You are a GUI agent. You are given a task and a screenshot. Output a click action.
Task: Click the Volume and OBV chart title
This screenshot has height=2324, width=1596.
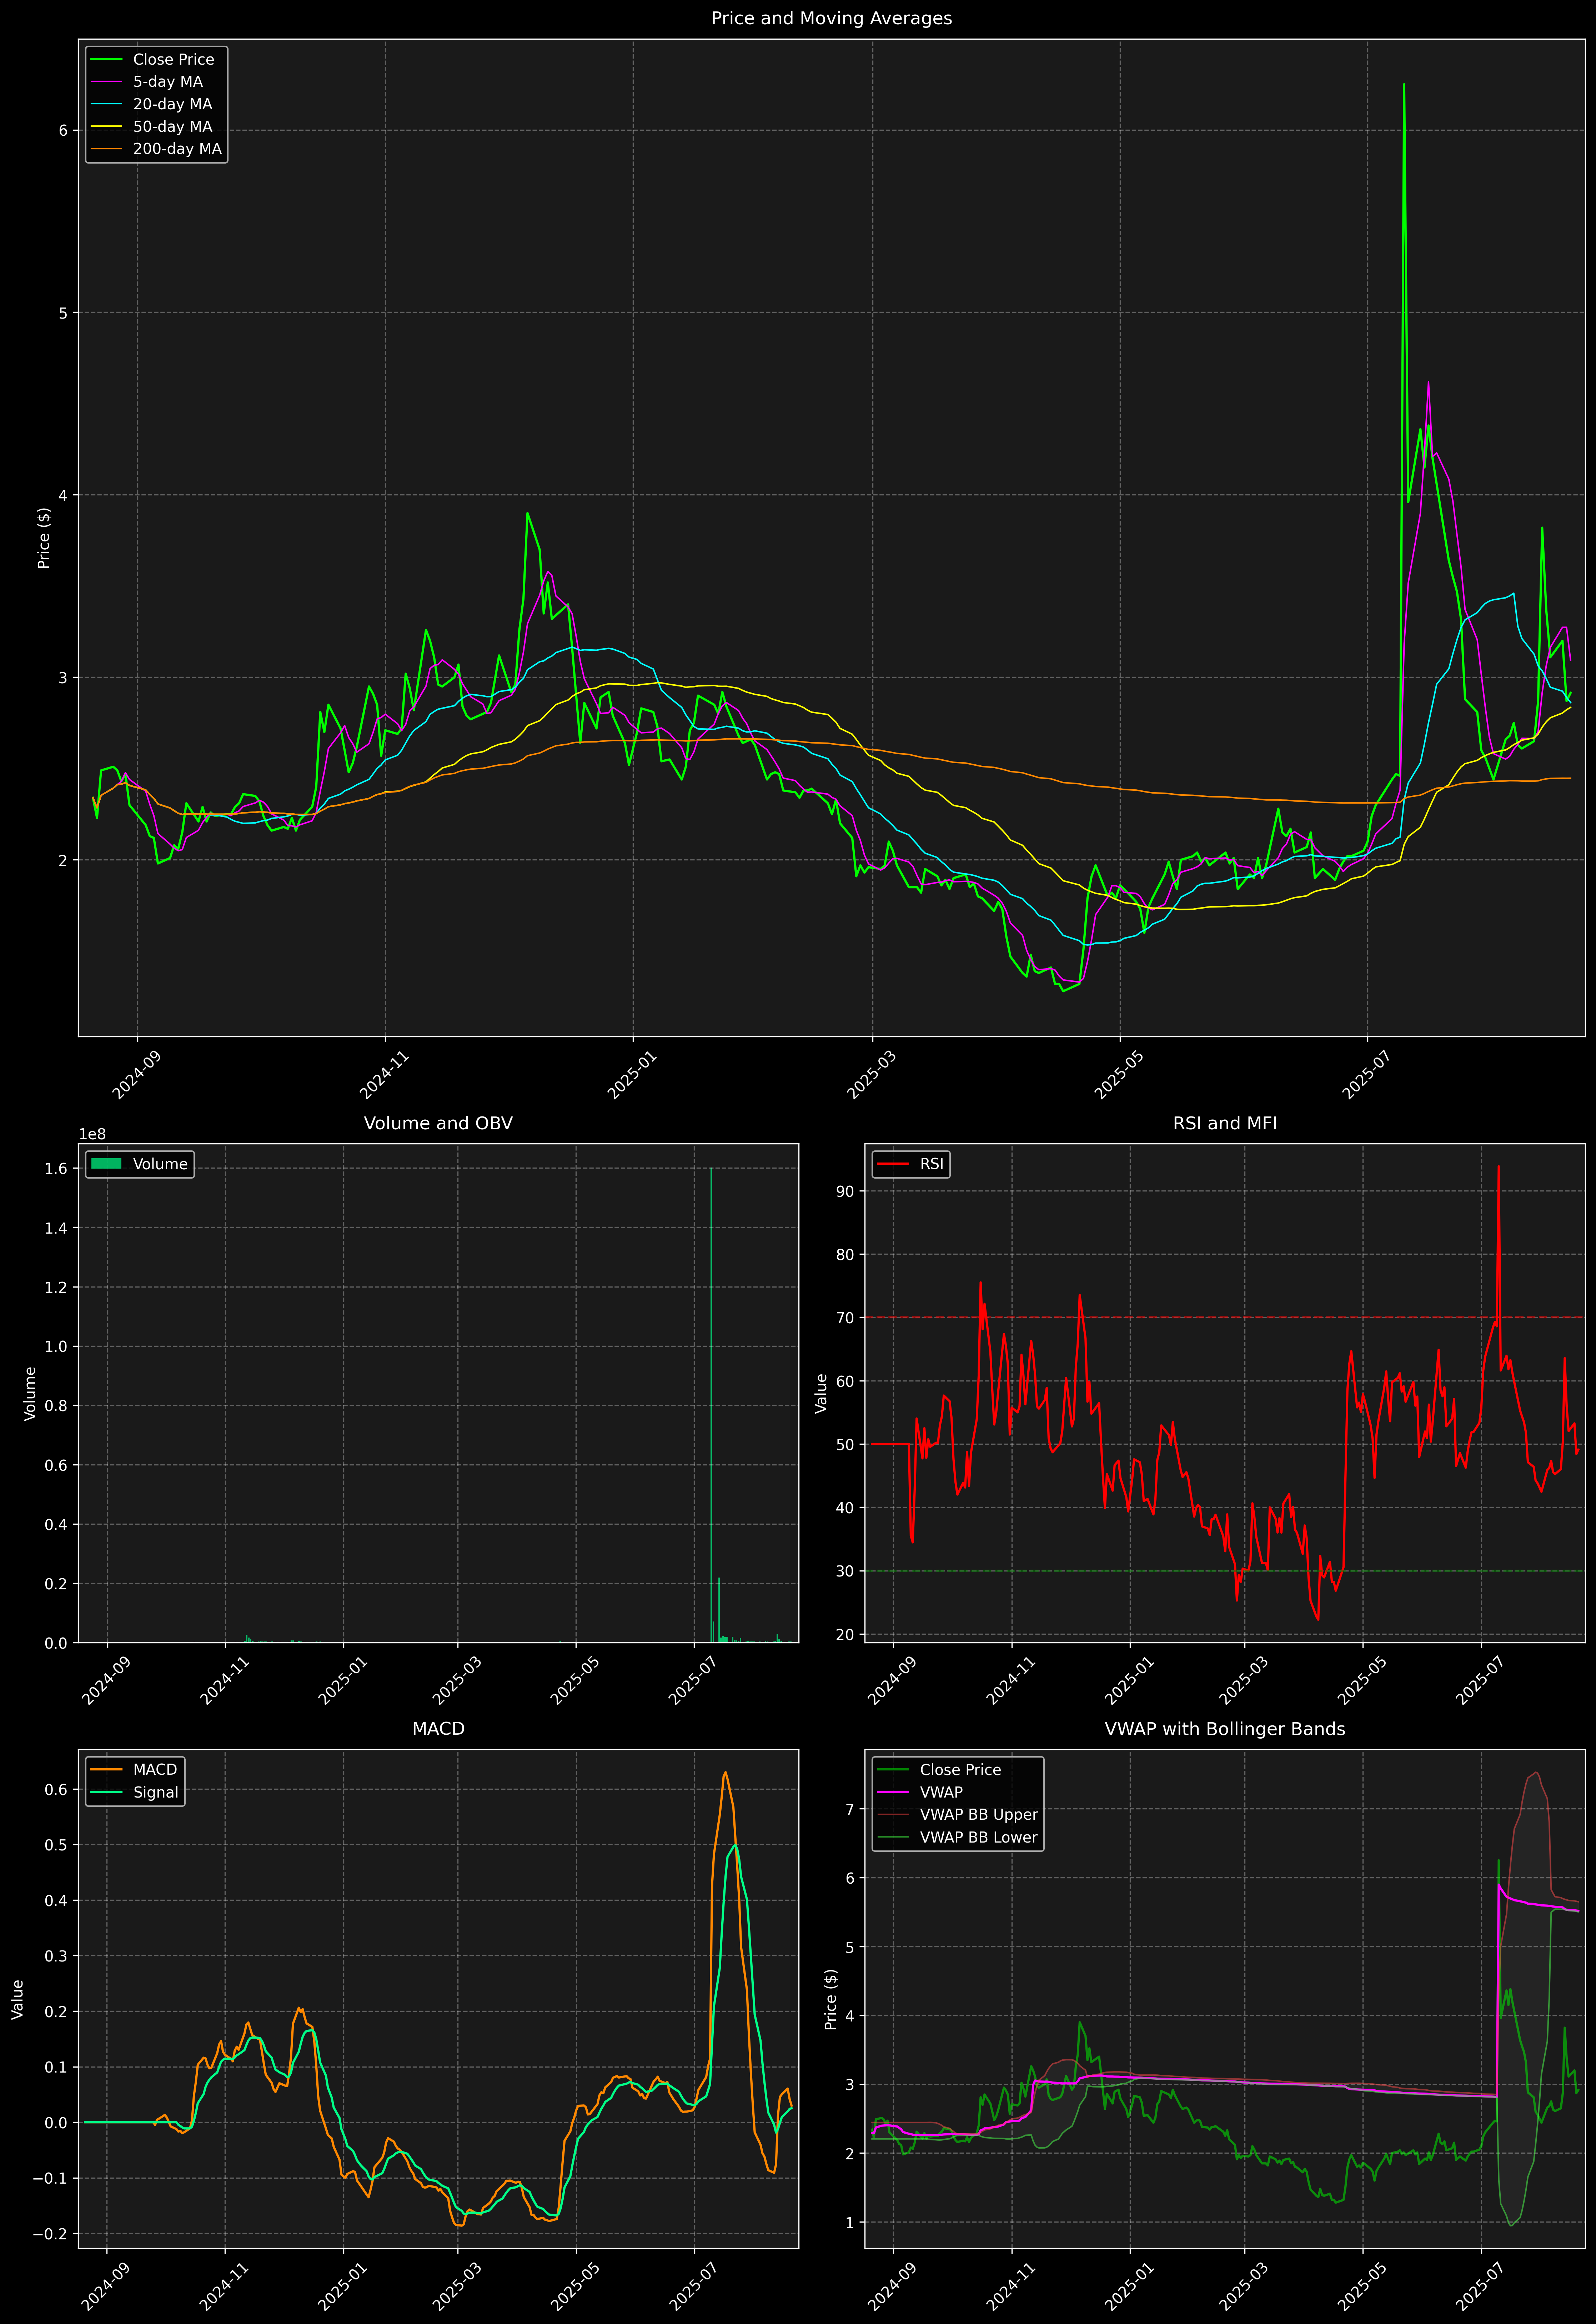pyautogui.click(x=438, y=1123)
